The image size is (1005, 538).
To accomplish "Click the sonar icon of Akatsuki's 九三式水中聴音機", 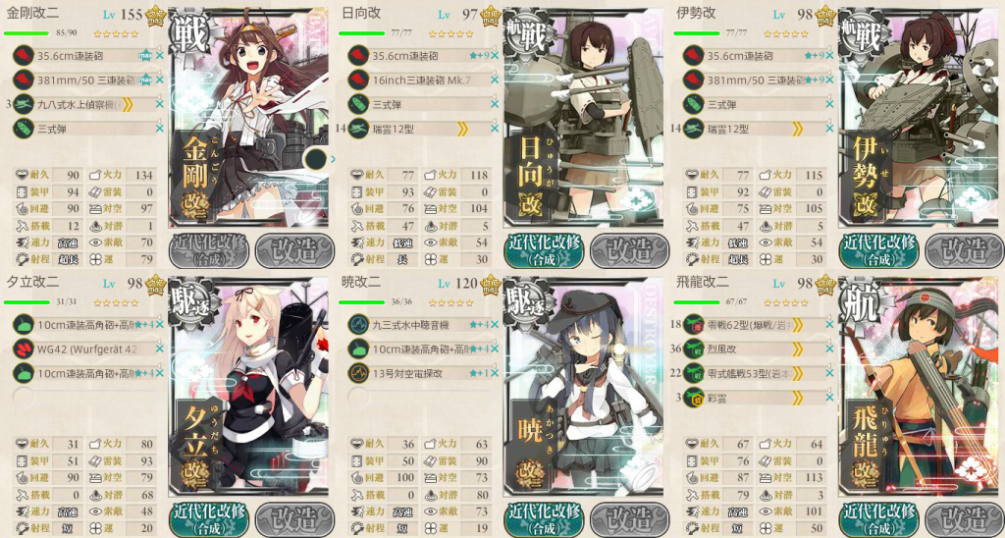I will tap(358, 325).
